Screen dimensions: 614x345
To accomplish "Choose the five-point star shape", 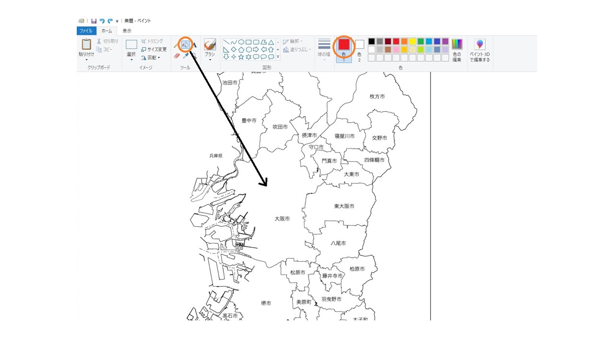I will [x=241, y=57].
